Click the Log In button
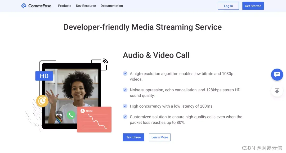286x153 pixels. (228, 6)
